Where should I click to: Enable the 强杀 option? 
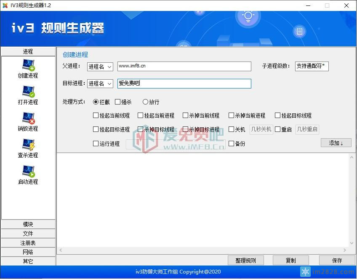click(118, 102)
